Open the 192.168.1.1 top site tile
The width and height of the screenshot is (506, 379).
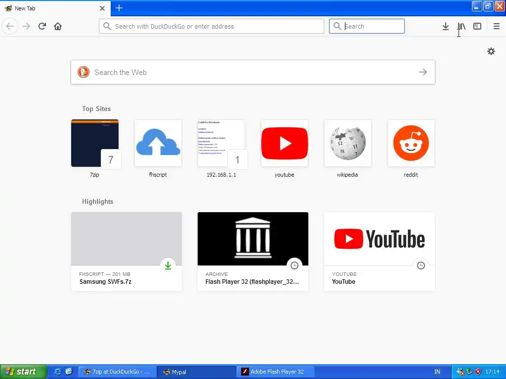(221, 144)
